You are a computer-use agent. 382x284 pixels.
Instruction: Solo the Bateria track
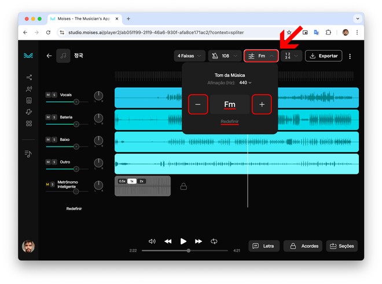click(54, 117)
